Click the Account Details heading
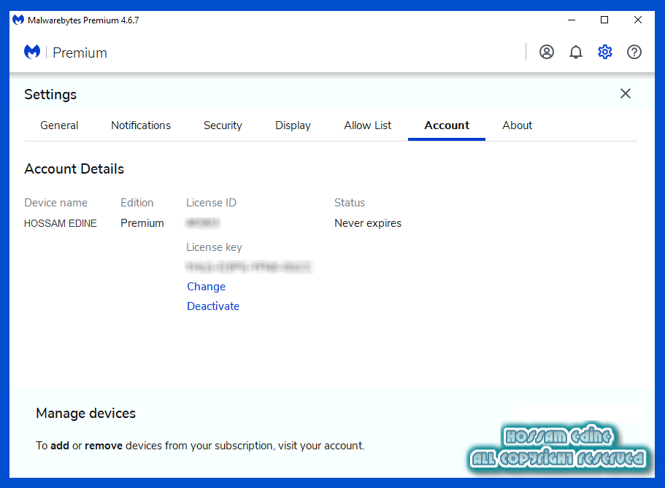This screenshot has width=665, height=488. click(74, 169)
